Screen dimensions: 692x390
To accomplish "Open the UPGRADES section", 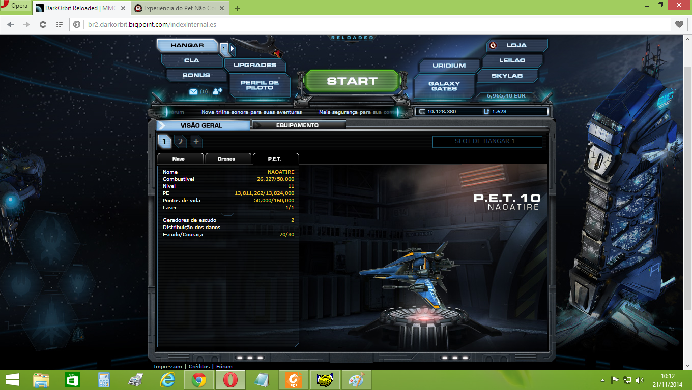I will 255,65.
